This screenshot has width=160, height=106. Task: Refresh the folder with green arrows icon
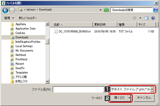point(106,10)
